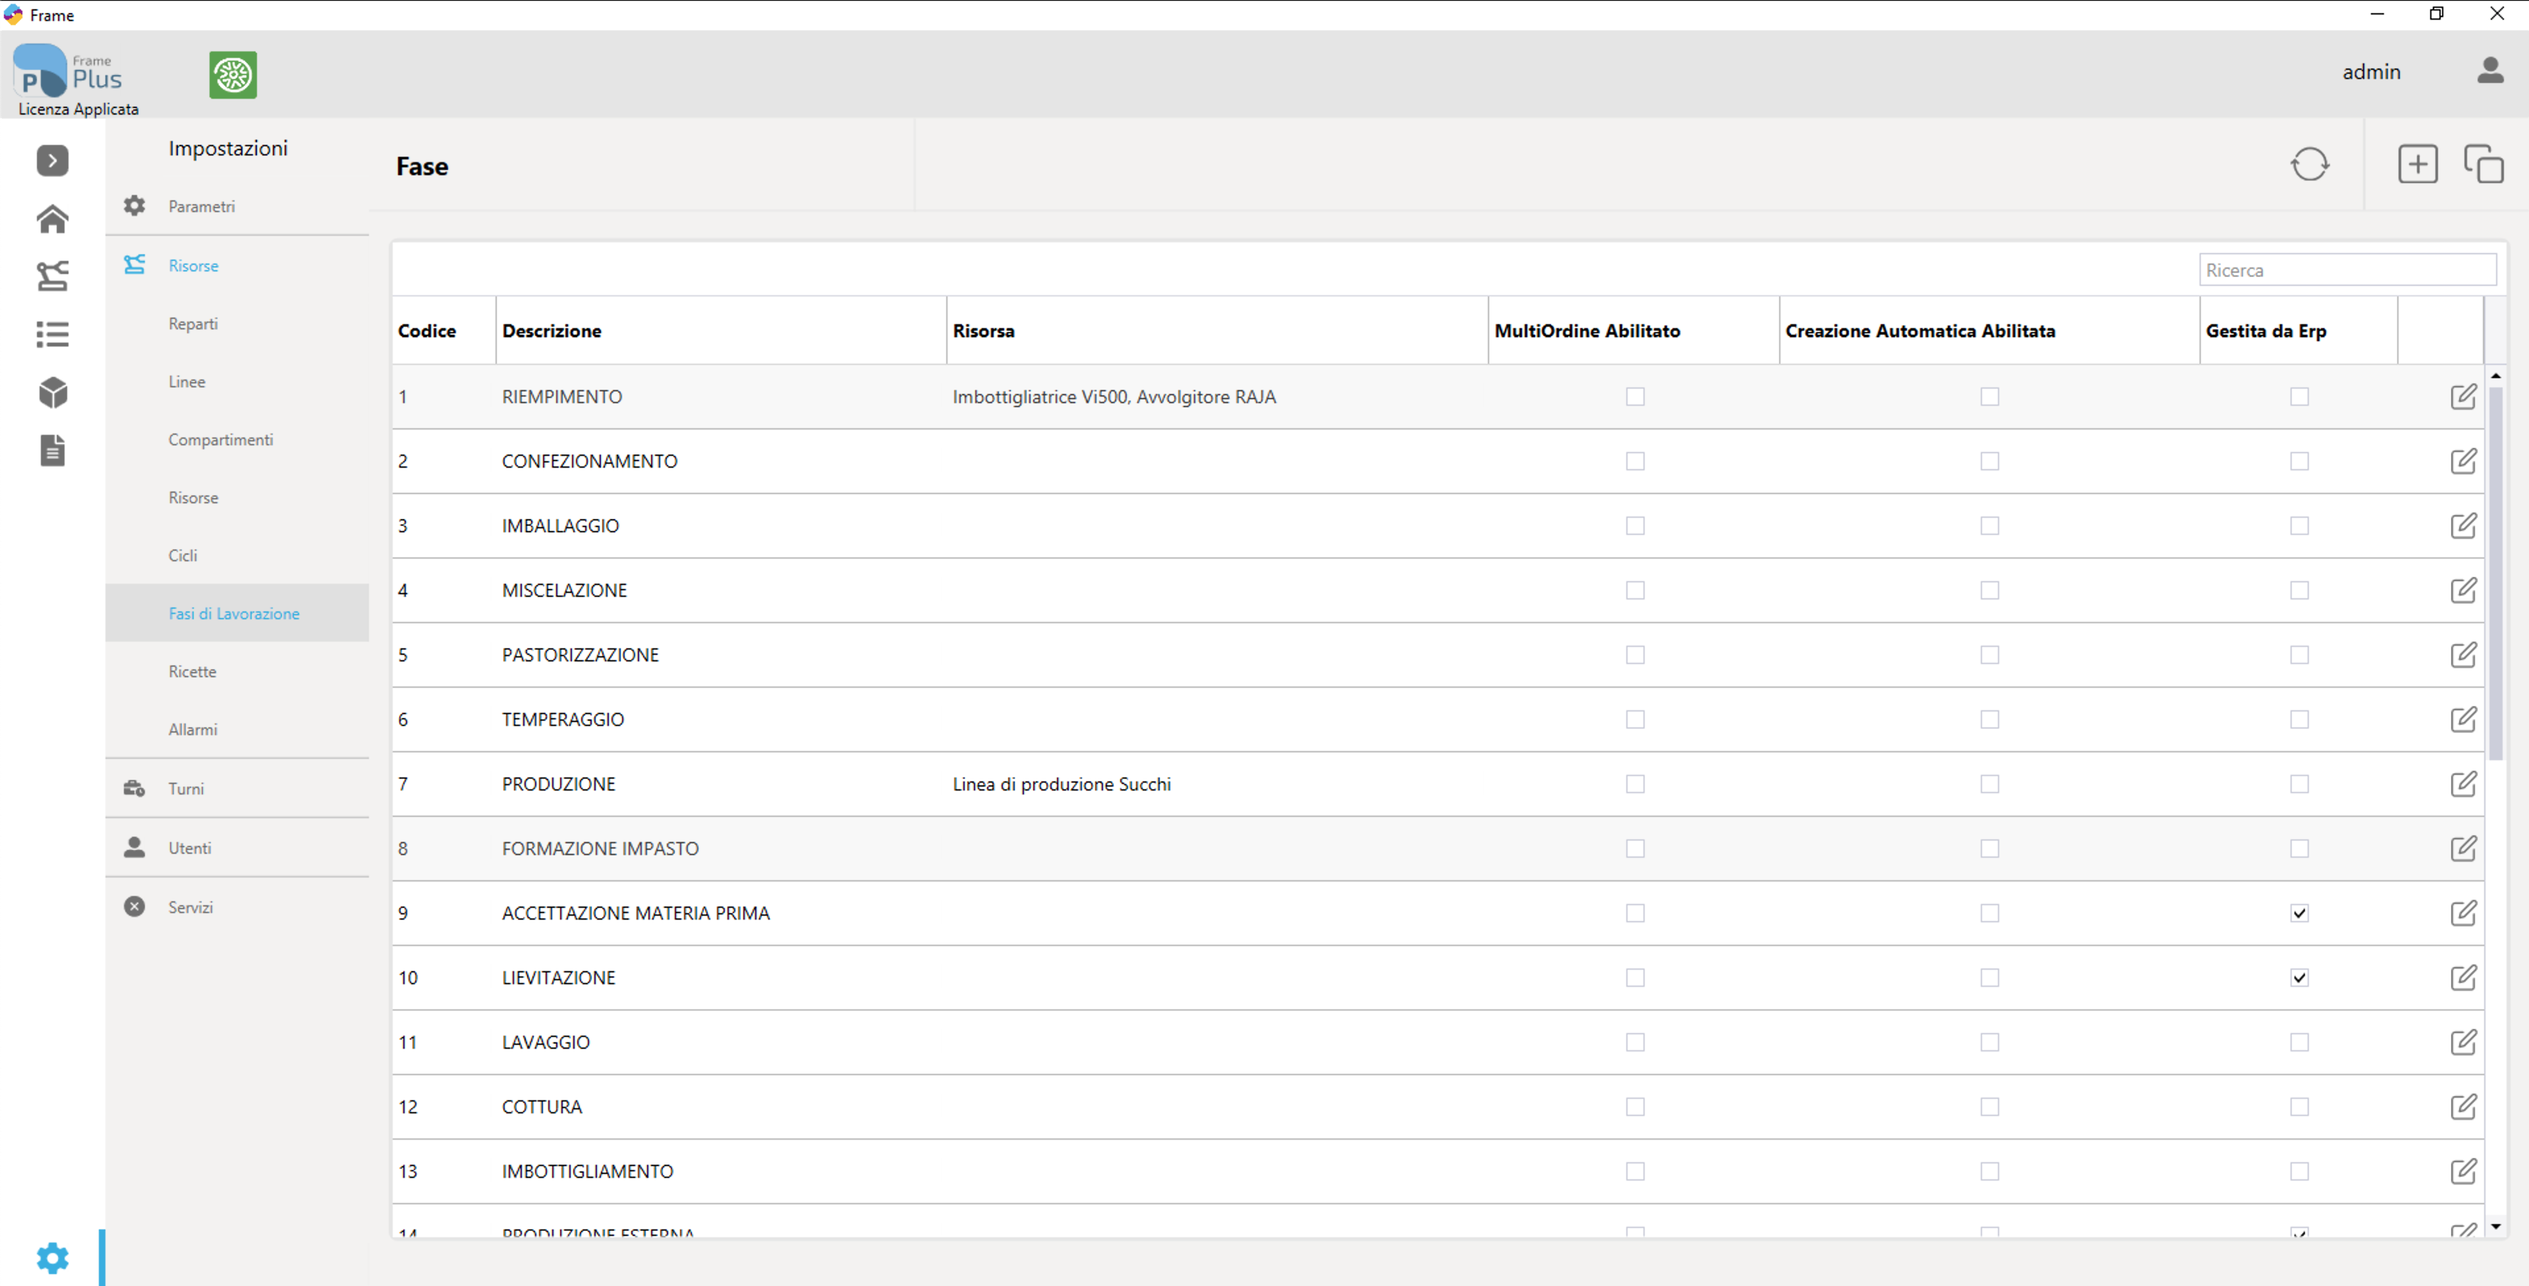Edit the FORMAZIONE IMPASTO row
This screenshot has width=2529, height=1286.
(x=2463, y=848)
